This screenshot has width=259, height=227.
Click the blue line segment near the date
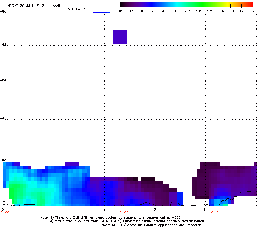[x=101, y=13]
